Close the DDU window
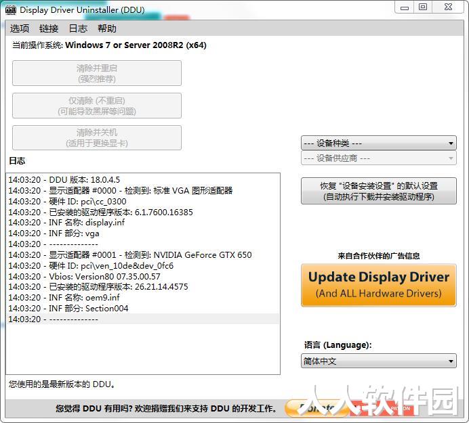 448,7
